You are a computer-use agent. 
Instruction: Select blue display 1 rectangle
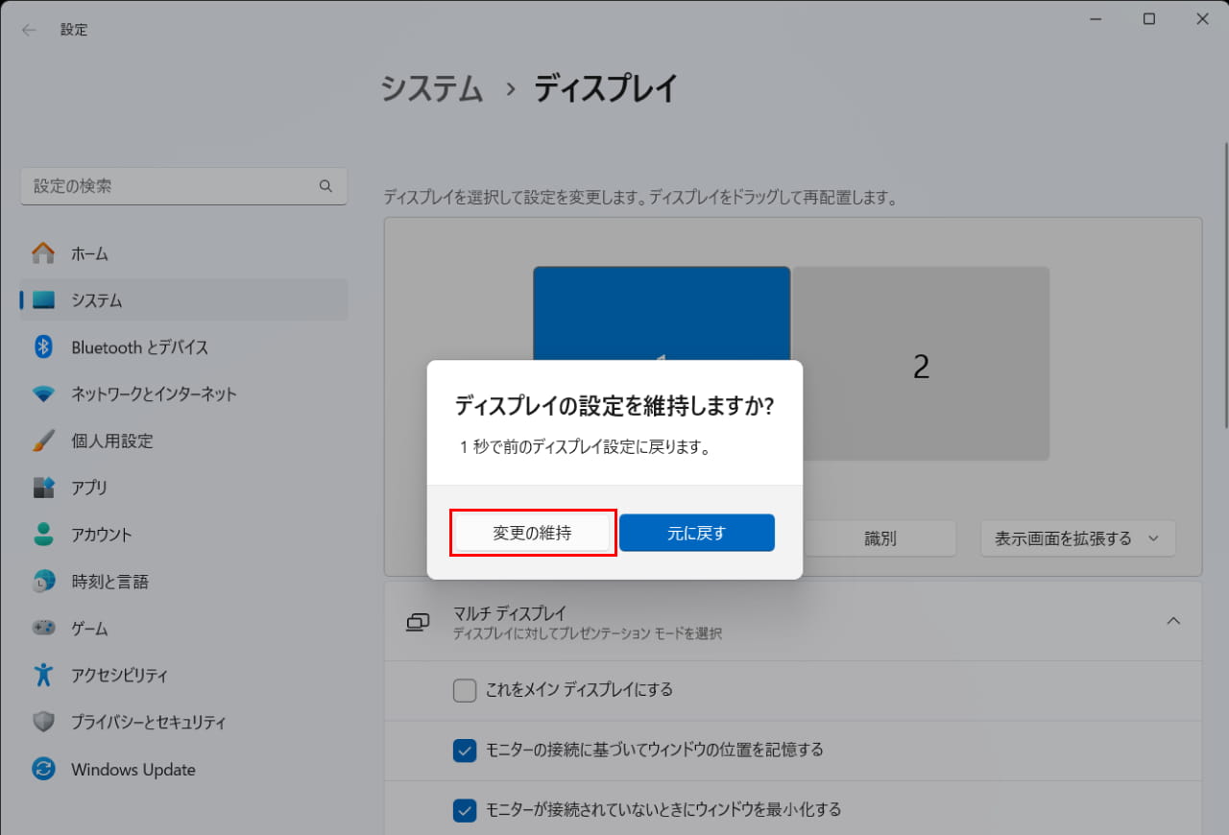(662, 314)
